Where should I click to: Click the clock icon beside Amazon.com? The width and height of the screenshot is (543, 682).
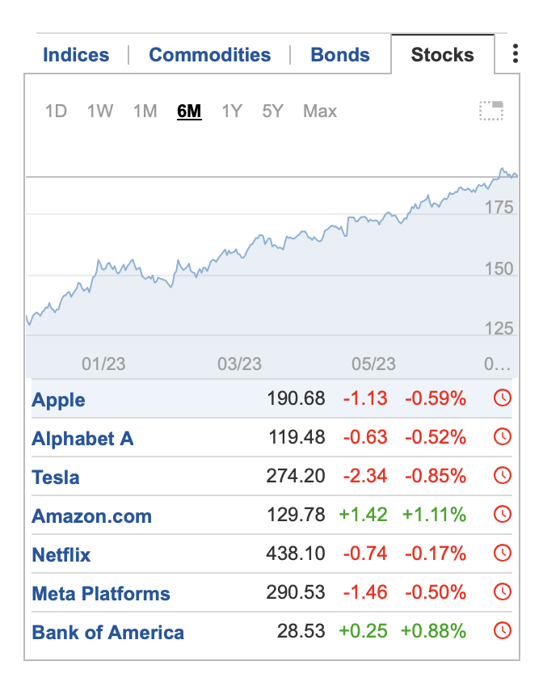coord(503,515)
